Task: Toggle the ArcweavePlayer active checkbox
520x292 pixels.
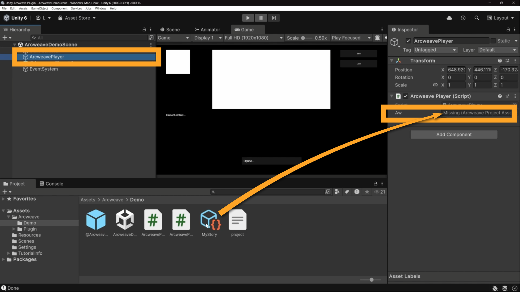Action: pos(408,41)
